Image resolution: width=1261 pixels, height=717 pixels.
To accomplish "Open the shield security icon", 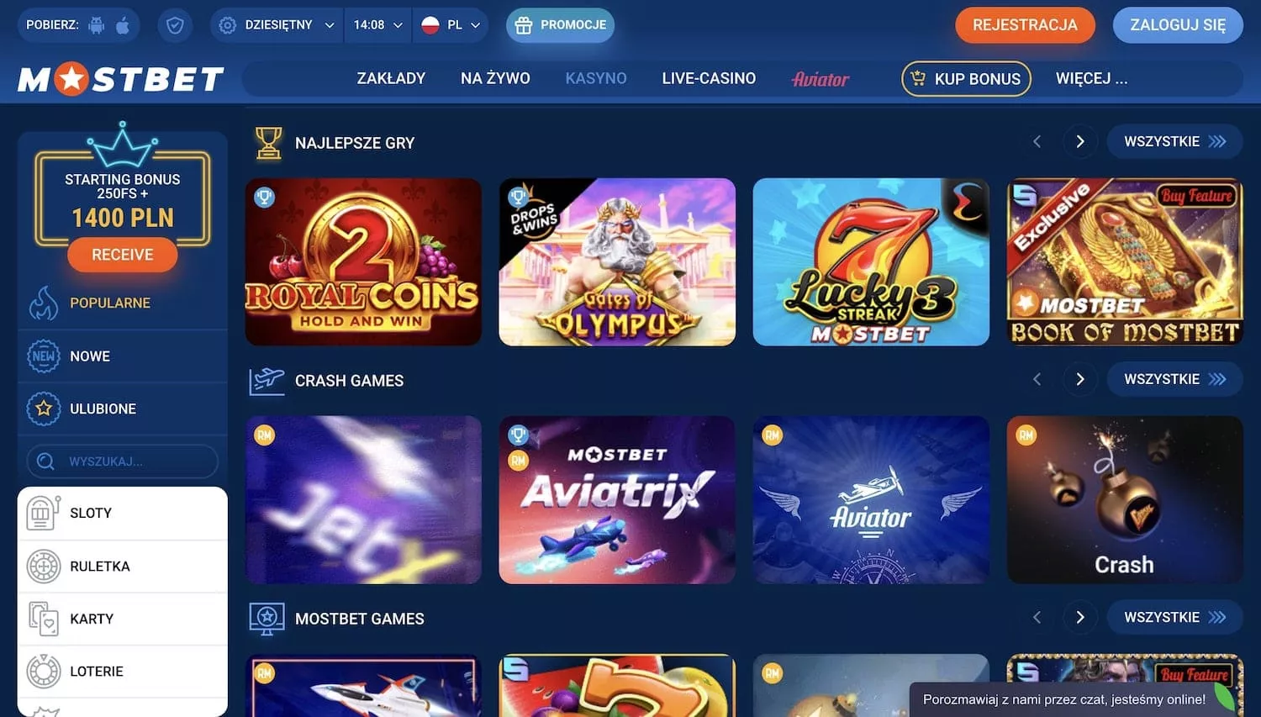I will click(x=175, y=25).
